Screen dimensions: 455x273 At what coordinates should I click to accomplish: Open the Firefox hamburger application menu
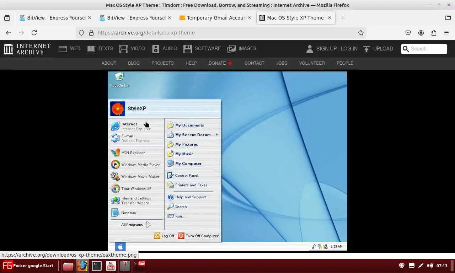pos(446,33)
